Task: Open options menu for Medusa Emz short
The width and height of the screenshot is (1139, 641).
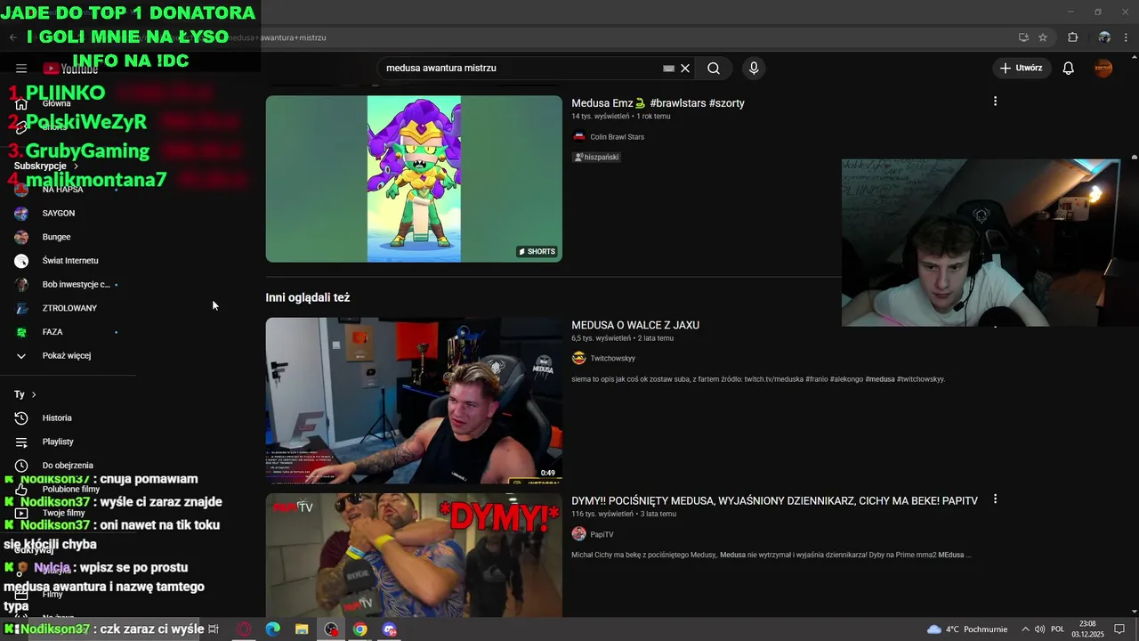Action: (x=995, y=101)
